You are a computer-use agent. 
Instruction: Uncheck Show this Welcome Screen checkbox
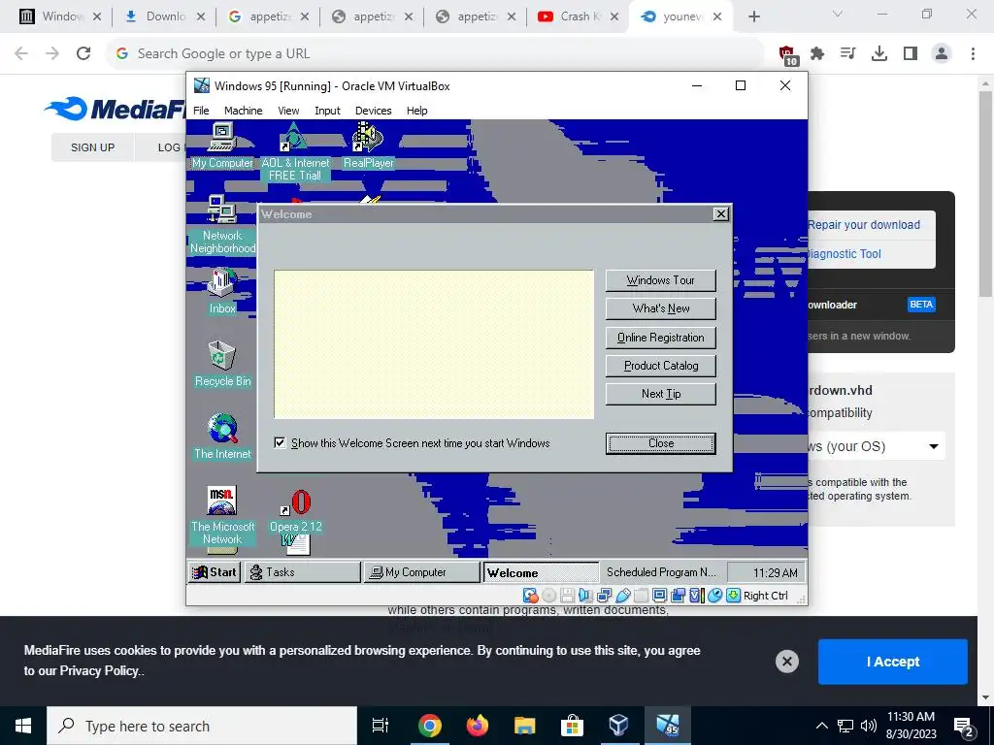click(x=280, y=442)
